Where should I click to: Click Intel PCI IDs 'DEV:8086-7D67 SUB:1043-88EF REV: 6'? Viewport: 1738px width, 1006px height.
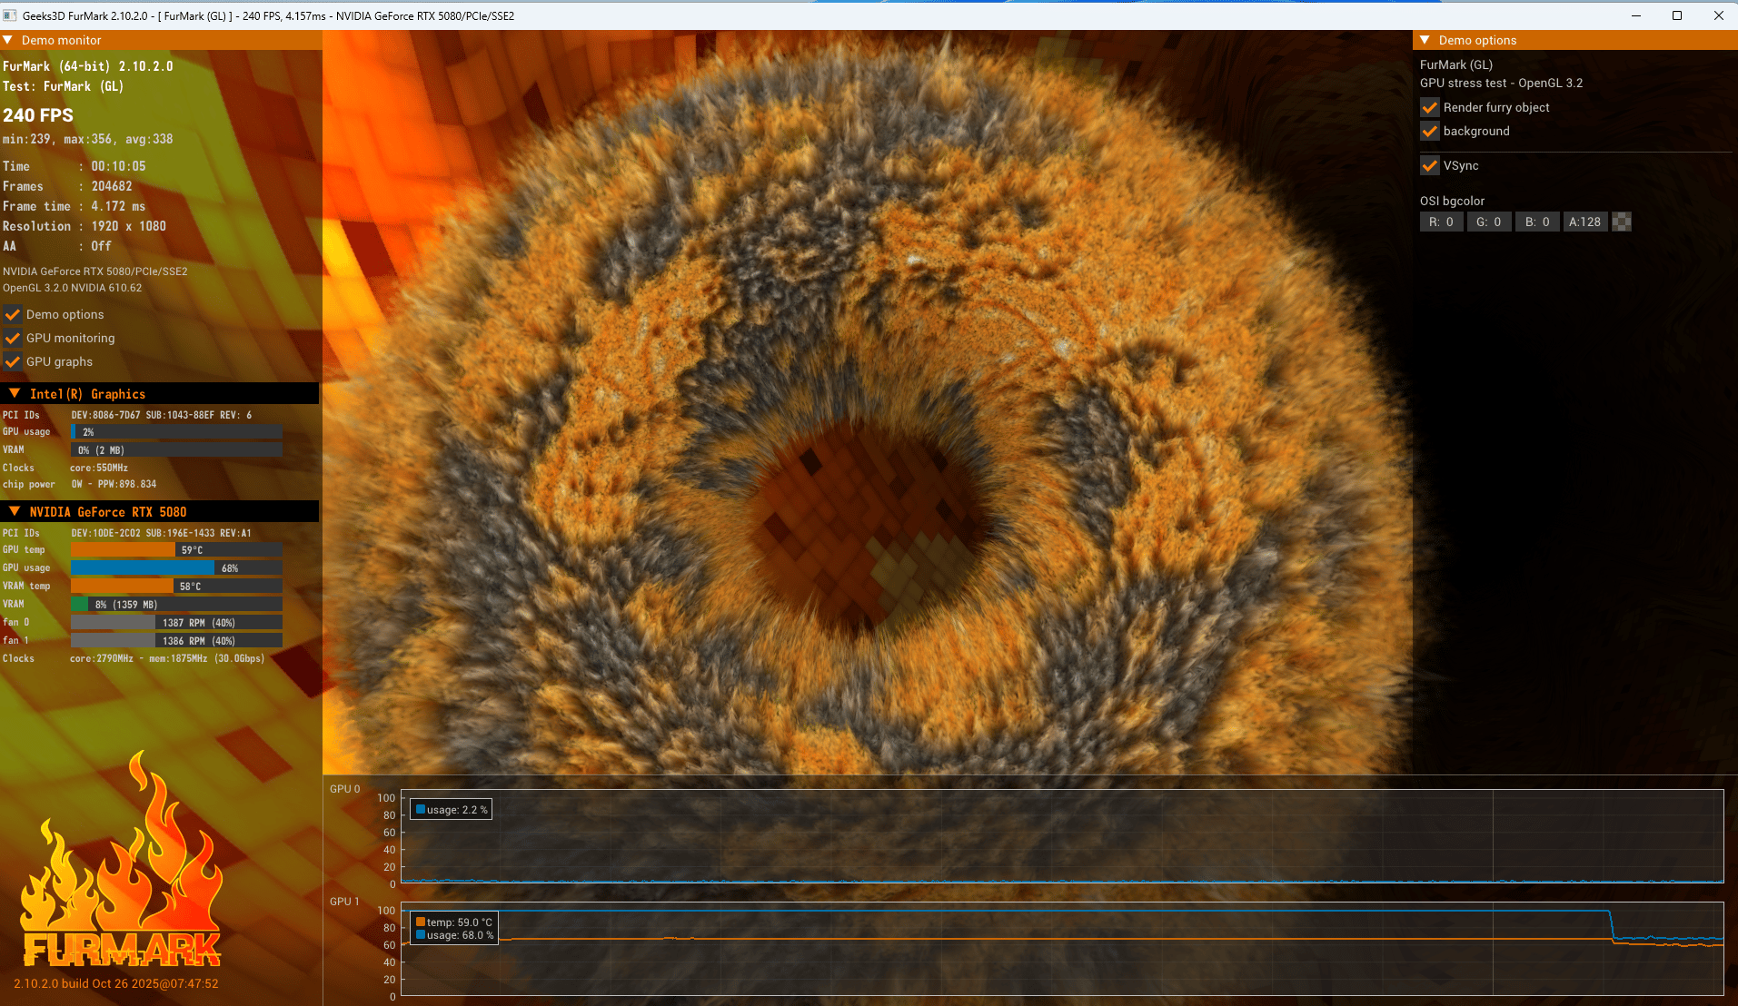pos(162,415)
